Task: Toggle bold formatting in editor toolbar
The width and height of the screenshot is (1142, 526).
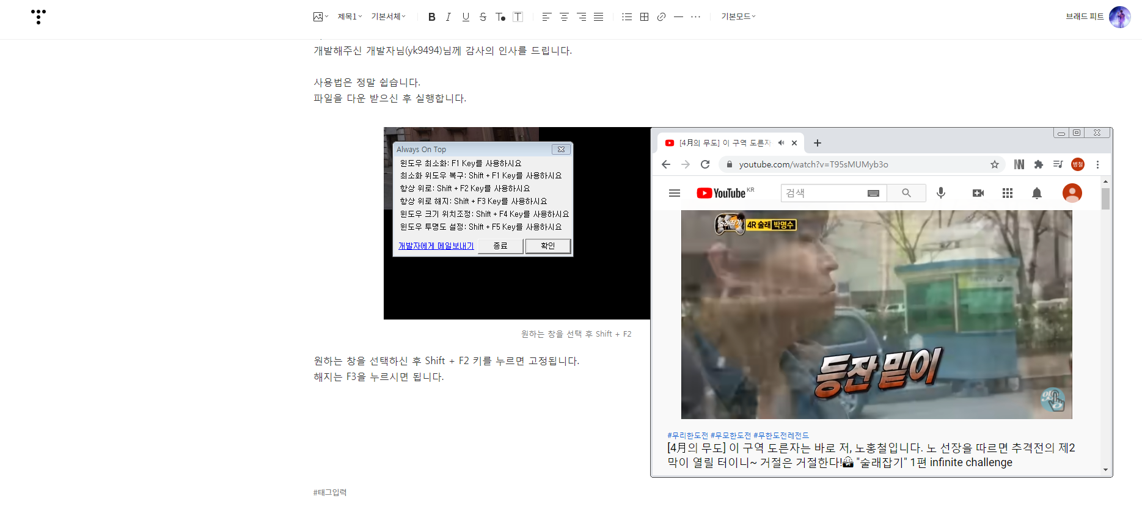Action: coord(431,16)
